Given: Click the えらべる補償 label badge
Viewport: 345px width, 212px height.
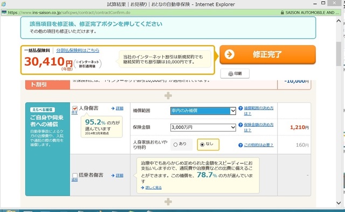Looking at the screenshot, I should pos(43,110).
